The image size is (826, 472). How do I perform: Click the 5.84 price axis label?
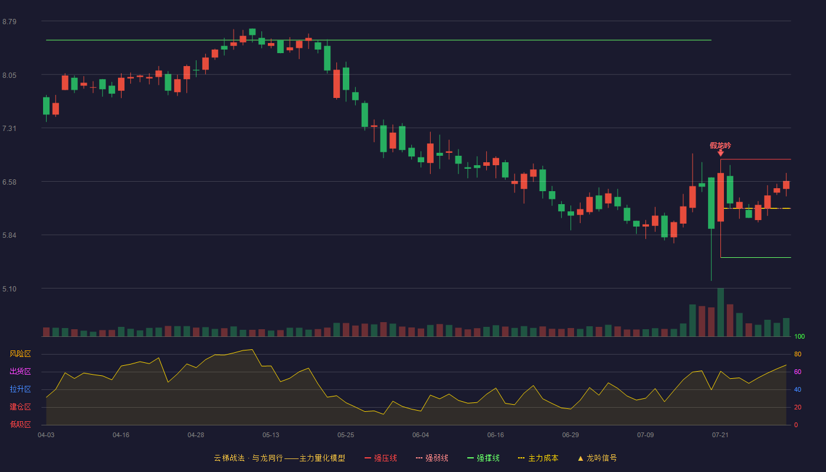pyautogui.click(x=9, y=235)
